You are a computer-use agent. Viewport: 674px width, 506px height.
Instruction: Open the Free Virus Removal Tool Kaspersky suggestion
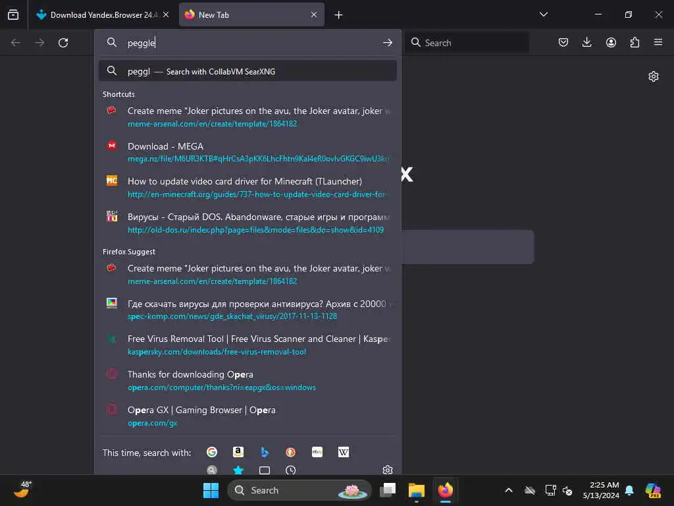247,345
